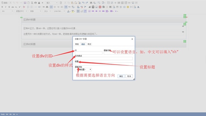206x116 pixels.
Task: Click the Source (源码) button
Action: (4, 3)
